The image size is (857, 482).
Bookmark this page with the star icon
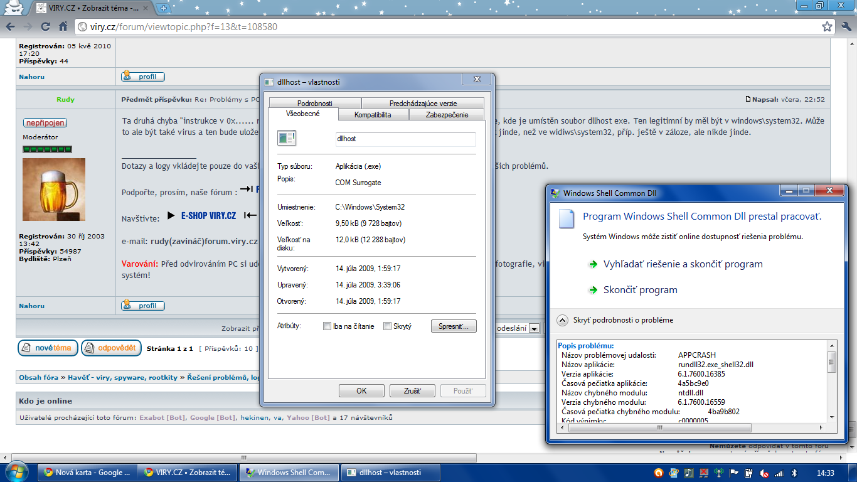coord(828,27)
